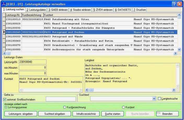Go to the Drucken tab
The width and height of the screenshot is (184, 120).
(140, 10)
